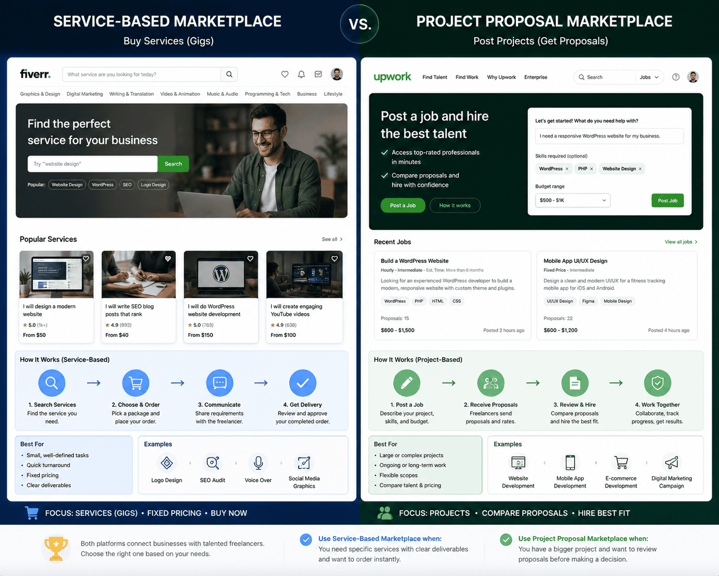Select the SEO Audit example icon

212,463
